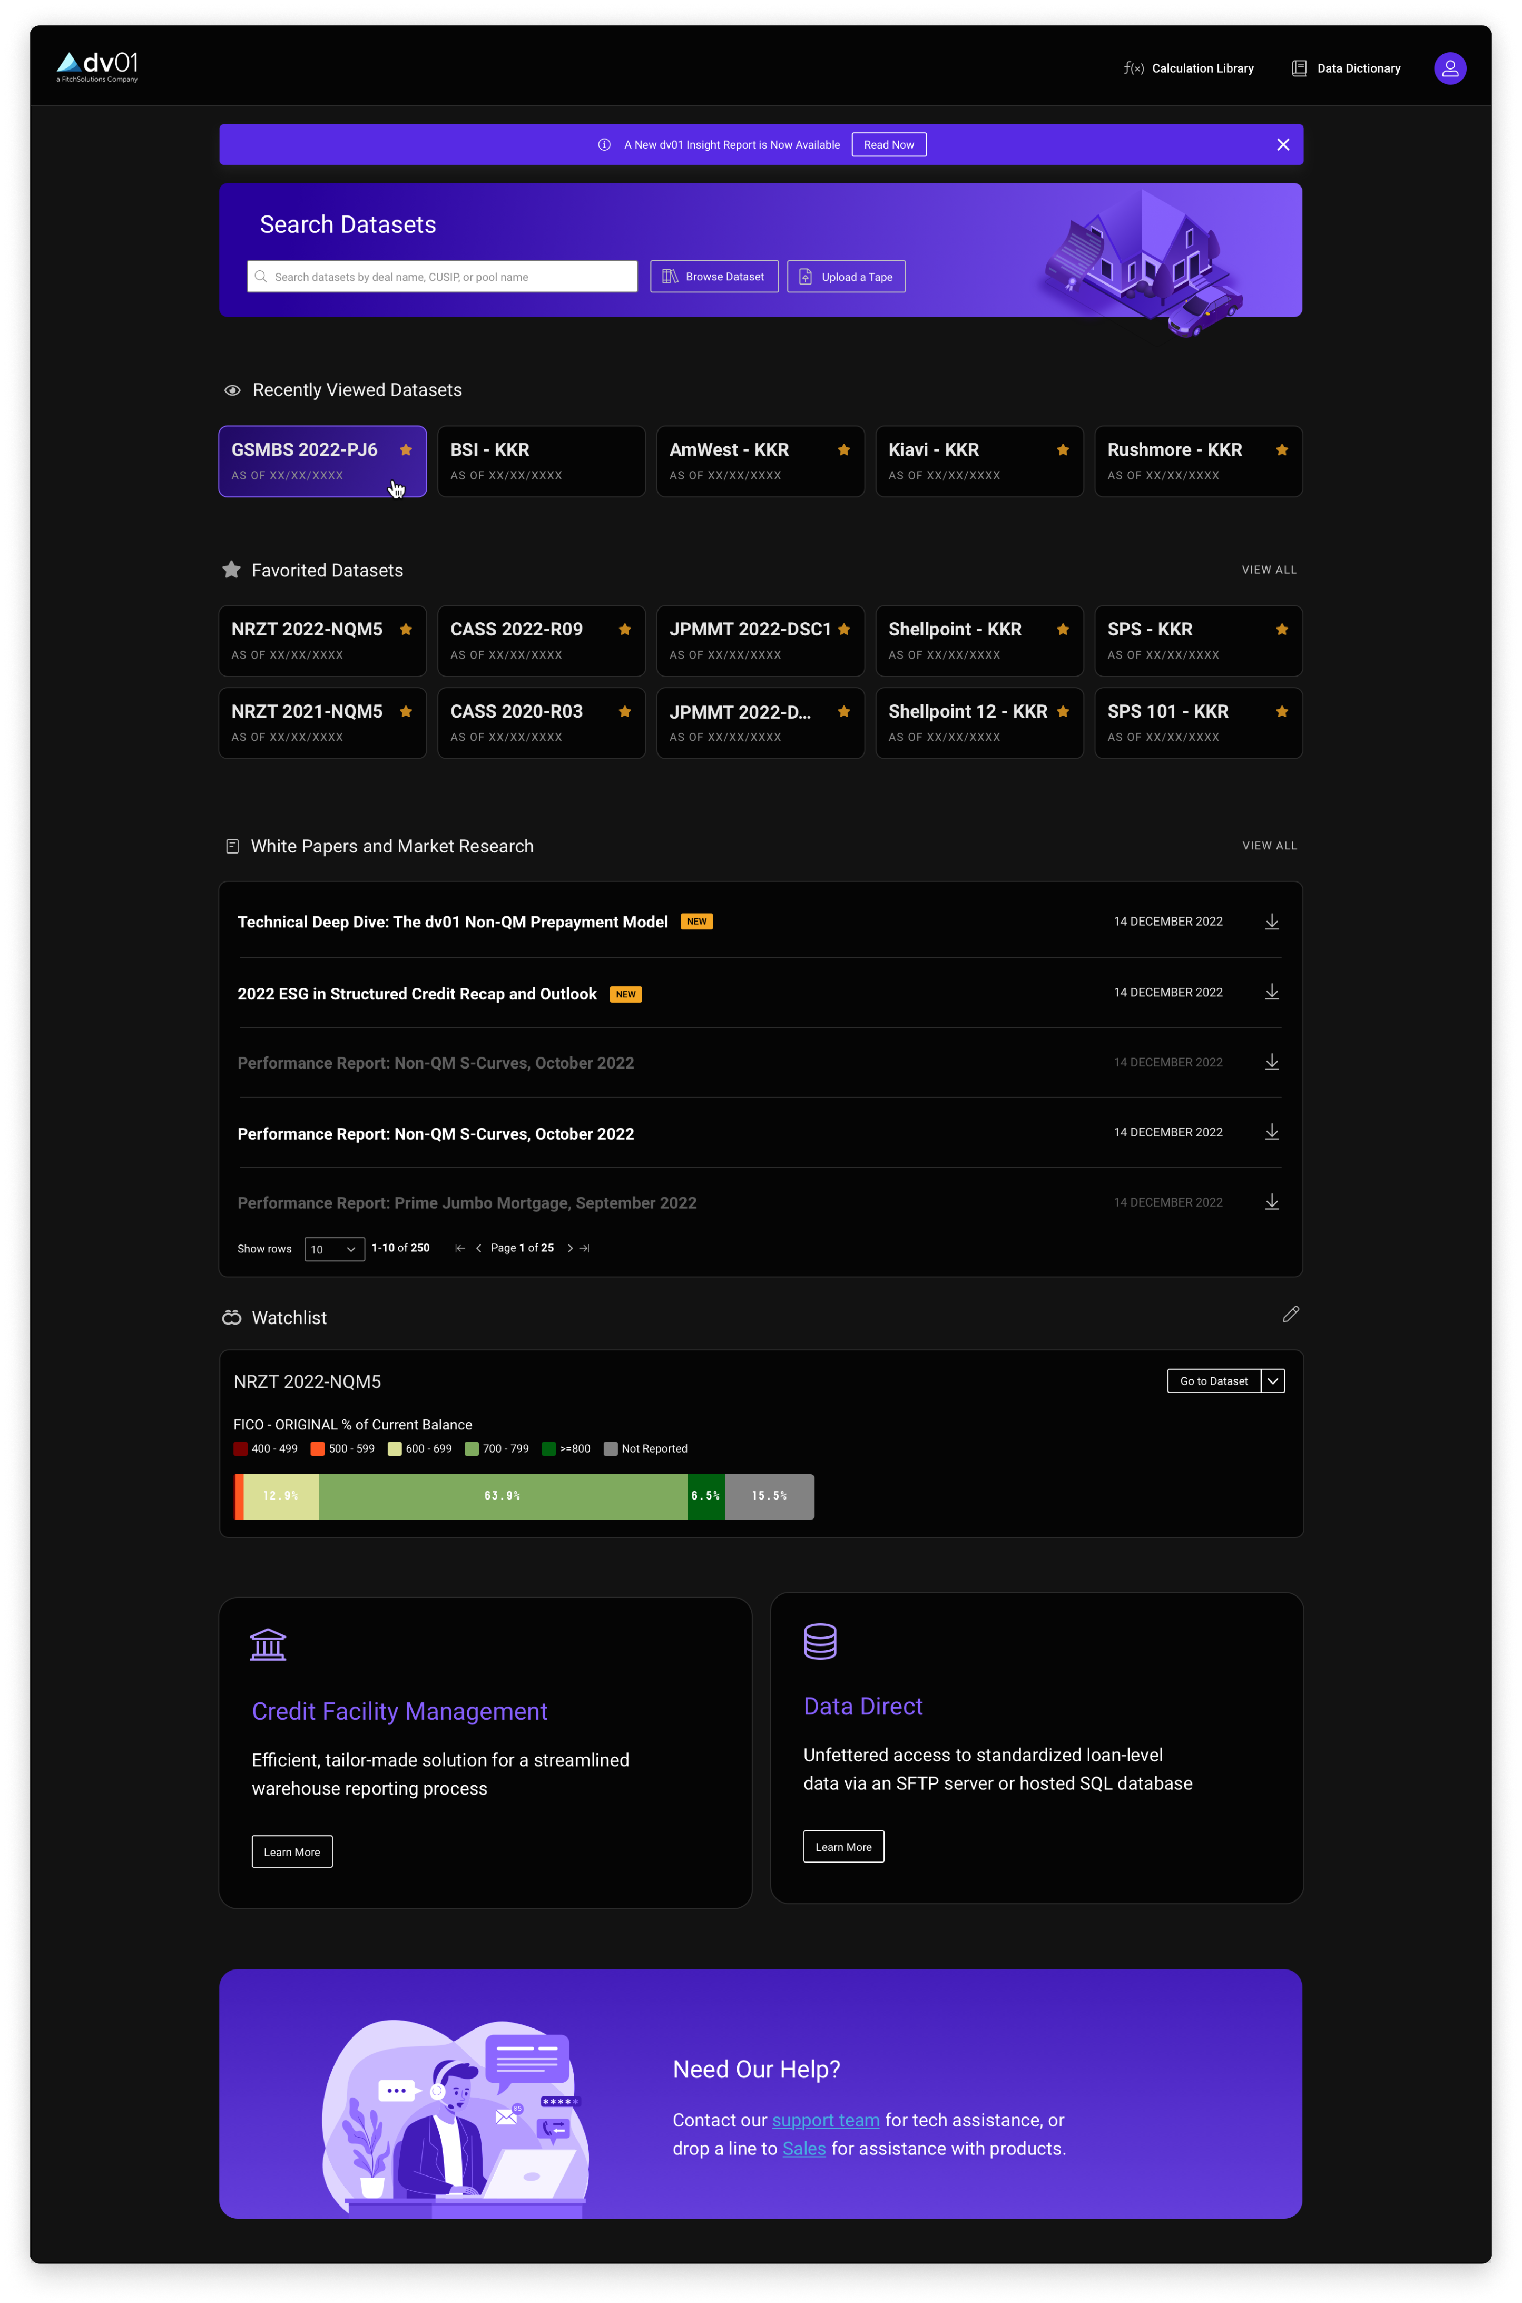Toggle the JPMMT 2022-DSC1 favorite star
Image resolution: width=1522 pixels, height=2303 pixels.
point(843,629)
